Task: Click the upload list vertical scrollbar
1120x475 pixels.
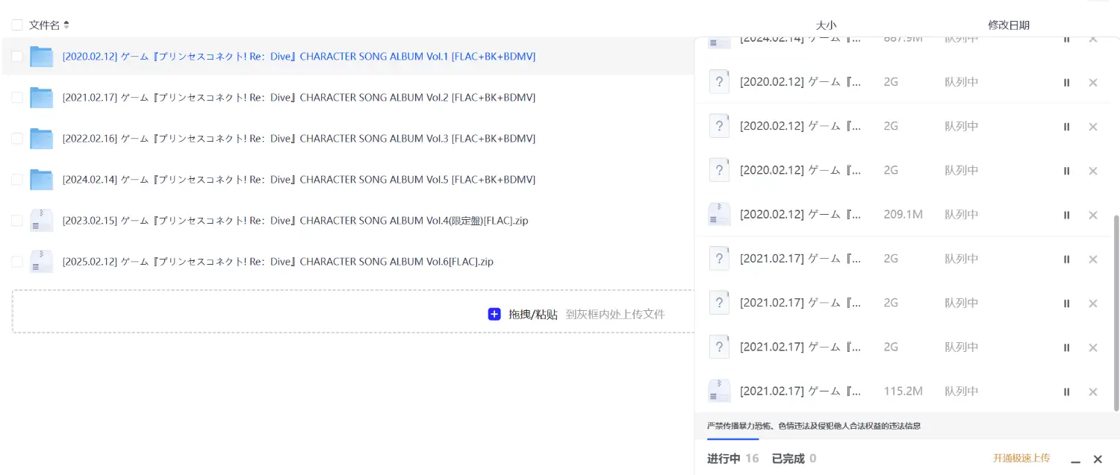Action: (x=1116, y=313)
